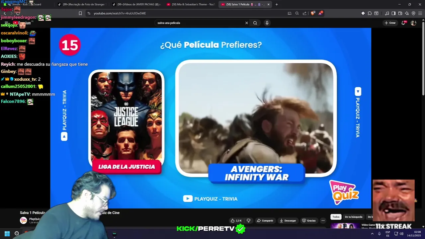Open the YouTube account avatar menu
The width and height of the screenshot is (425, 239).
click(x=413, y=23)
